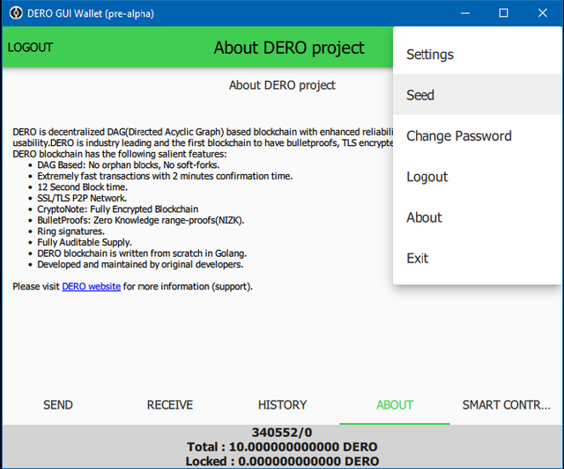Click the 'About DERO project' green header title
Screen dimensions: 564x469
coord(289,48)
